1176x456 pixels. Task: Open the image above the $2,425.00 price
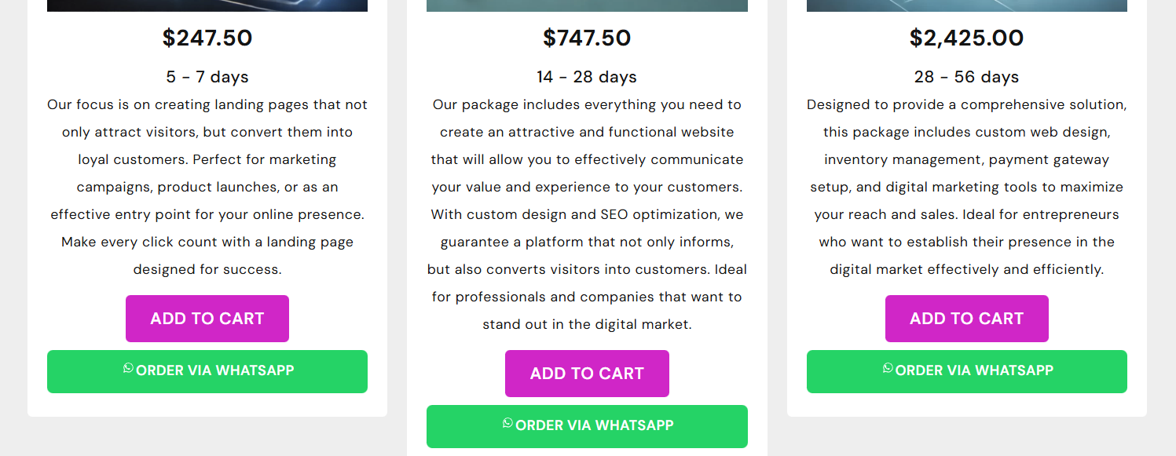[x=966, y=5]
